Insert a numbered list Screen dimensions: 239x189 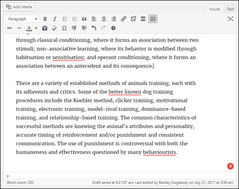coord(75,19)
